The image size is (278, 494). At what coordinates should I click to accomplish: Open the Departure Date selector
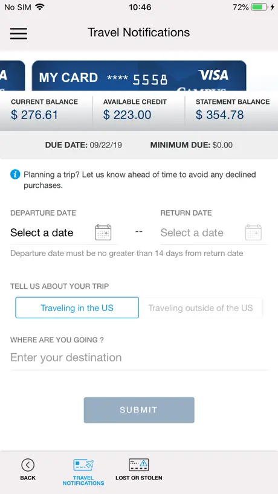pyautogui.click(x=63, y=233)
